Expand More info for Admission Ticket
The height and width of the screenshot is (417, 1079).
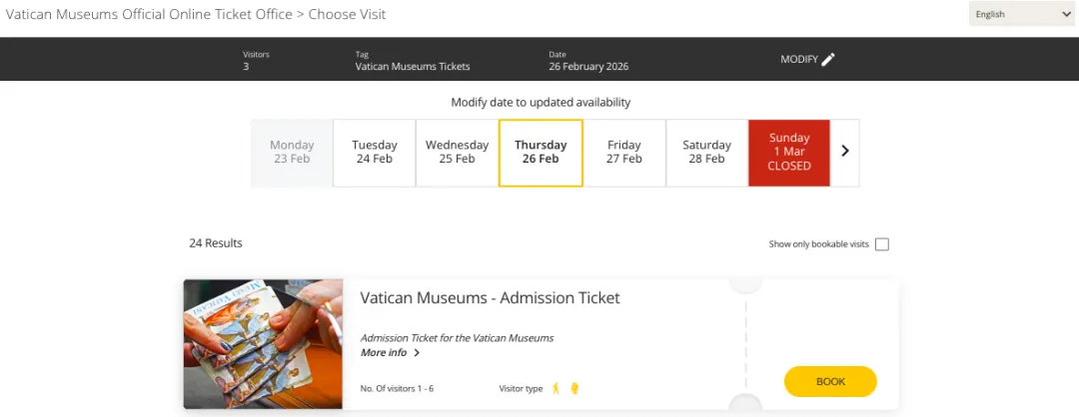[x=385, y=353]
